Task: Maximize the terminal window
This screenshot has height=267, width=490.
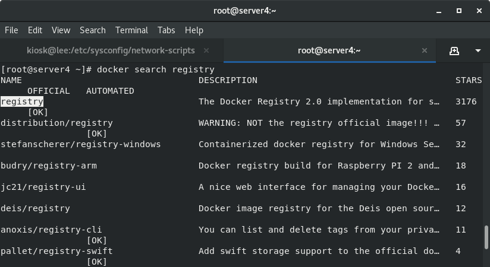Action: (x=458, y=11)
